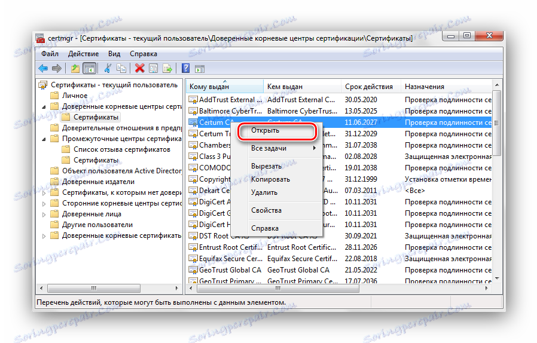
Task: Click the list scroll down arrow
Action: [x=496, y=278]
